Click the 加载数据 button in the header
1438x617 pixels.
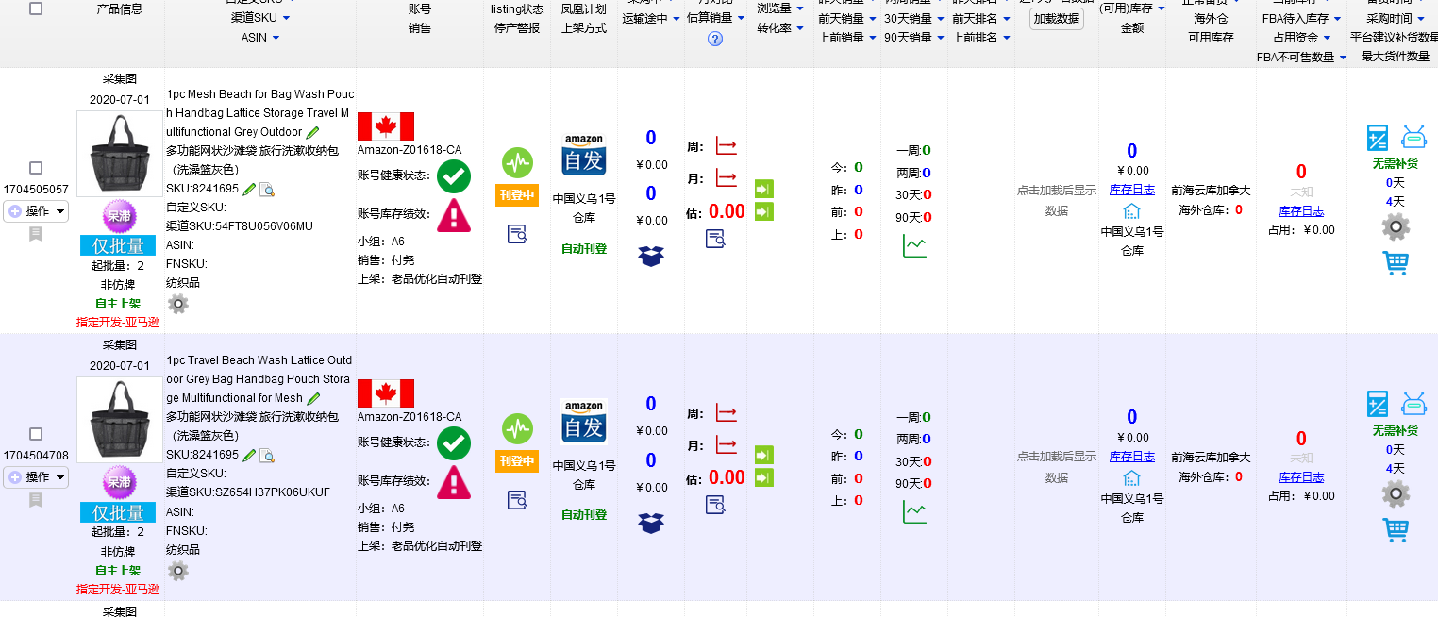coord(1057,18)
